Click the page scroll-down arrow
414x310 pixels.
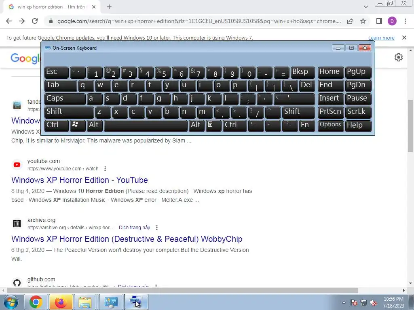coord(410,283)
